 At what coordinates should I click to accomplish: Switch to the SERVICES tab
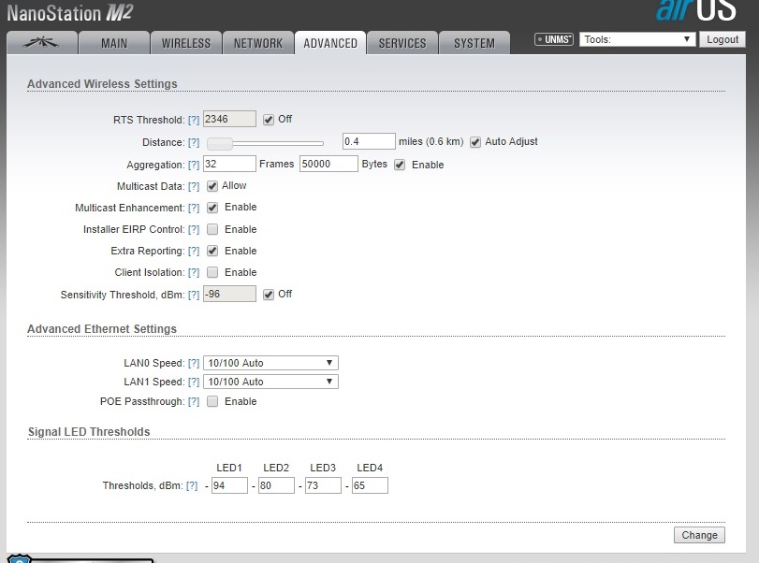pyautogui.click(x=402, y=43)
